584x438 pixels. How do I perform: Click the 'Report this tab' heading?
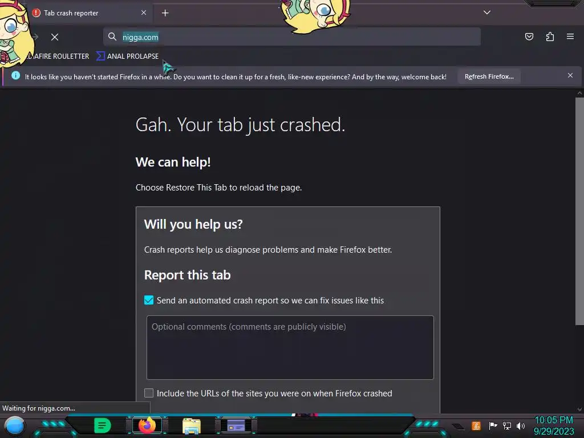click(187, 275)
